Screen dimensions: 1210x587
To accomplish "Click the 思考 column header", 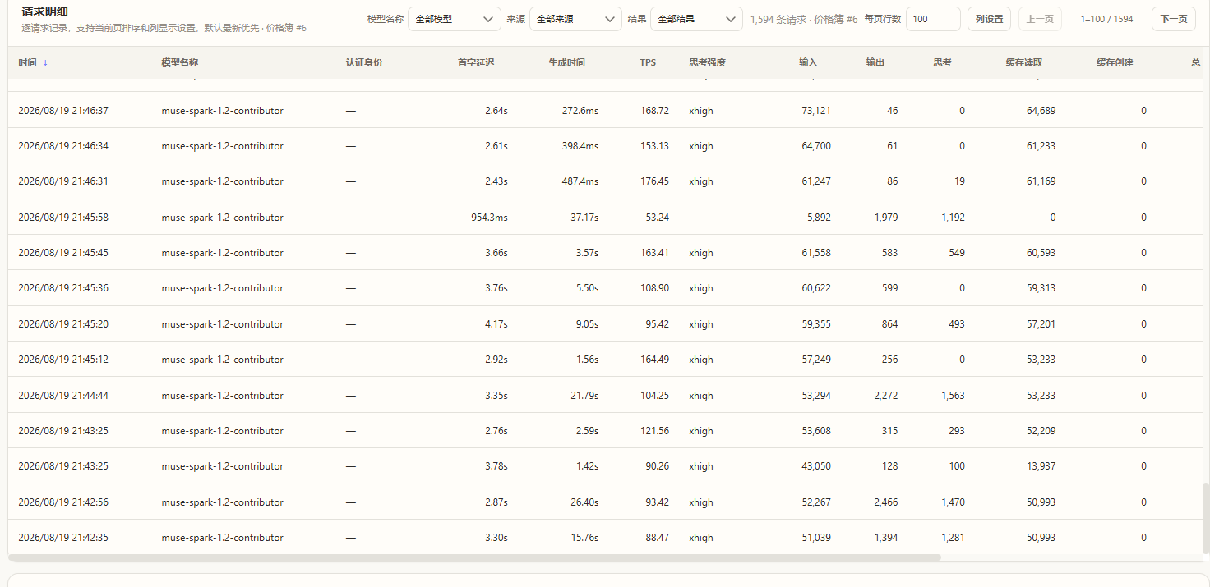I will pos(943,62).
